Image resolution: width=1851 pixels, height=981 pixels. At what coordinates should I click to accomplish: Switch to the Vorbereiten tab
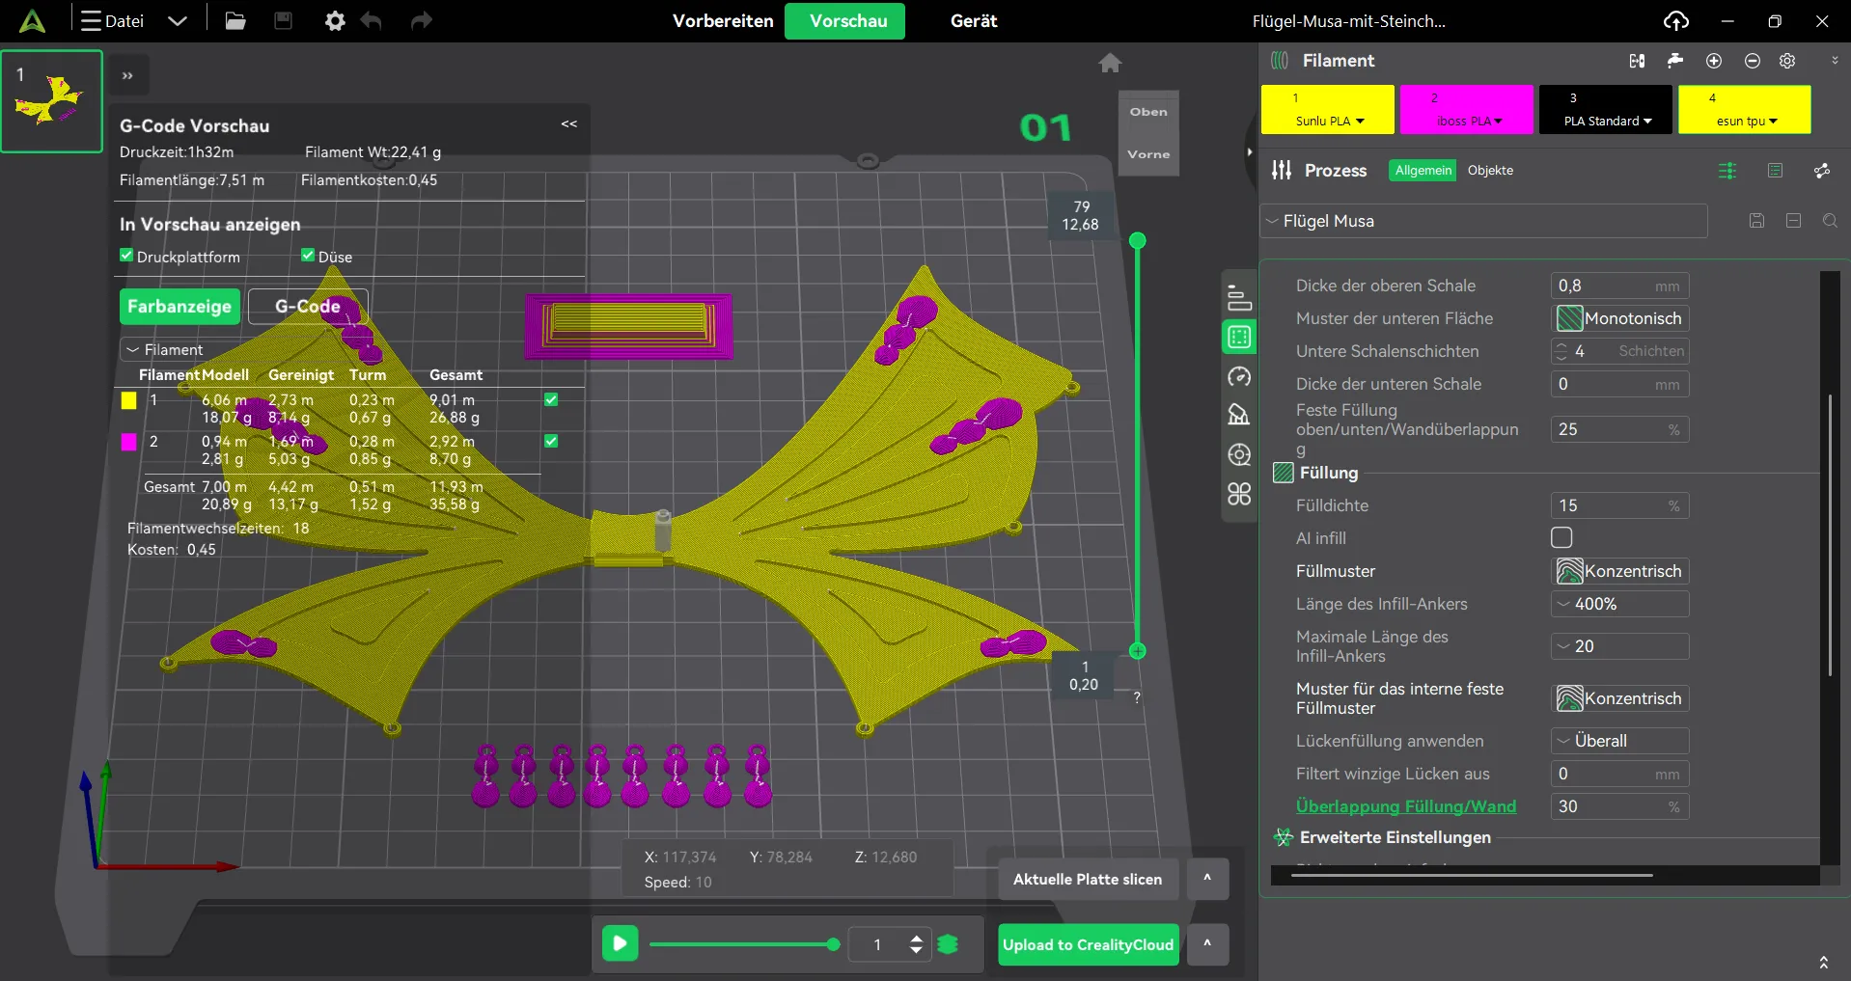[723, 21]
